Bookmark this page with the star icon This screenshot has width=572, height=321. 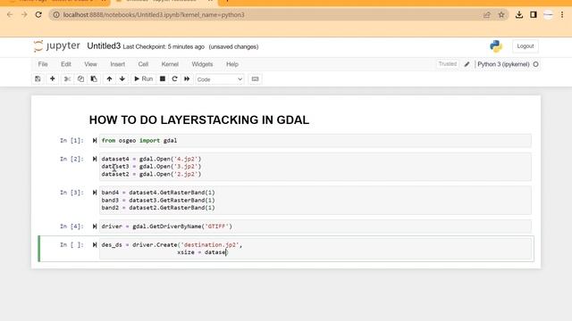click(x=501, y=15)
